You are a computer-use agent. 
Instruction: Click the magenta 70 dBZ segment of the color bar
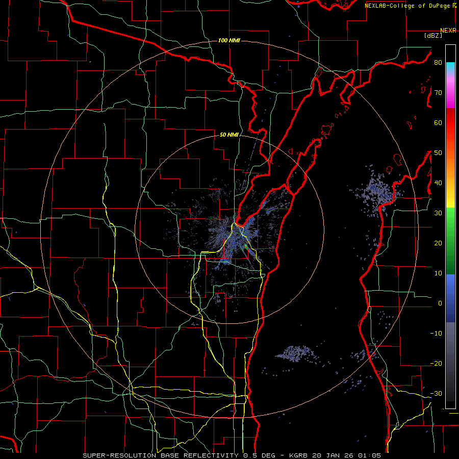coord(450,93)
